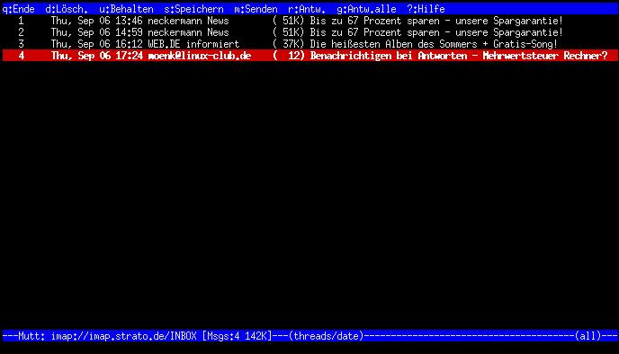This screenshot has width=619, height=354.
Task: Click subject 'Benachrichtigen bei Antworten - Mehrwertsteuer Rechner?'
Action: (x=459, y=56)
